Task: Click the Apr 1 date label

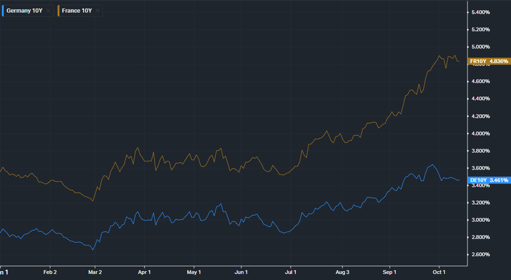Action: coord(144,272)
